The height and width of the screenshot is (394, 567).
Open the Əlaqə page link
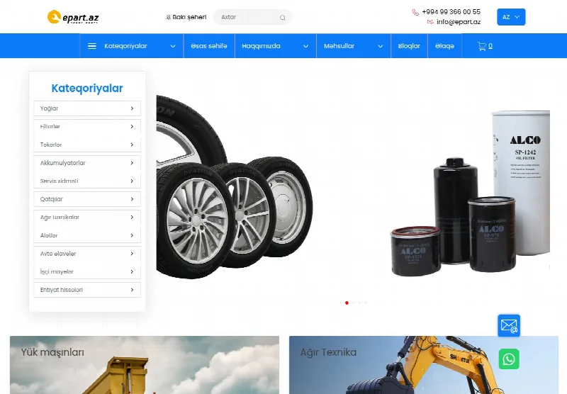click(444, 46)
